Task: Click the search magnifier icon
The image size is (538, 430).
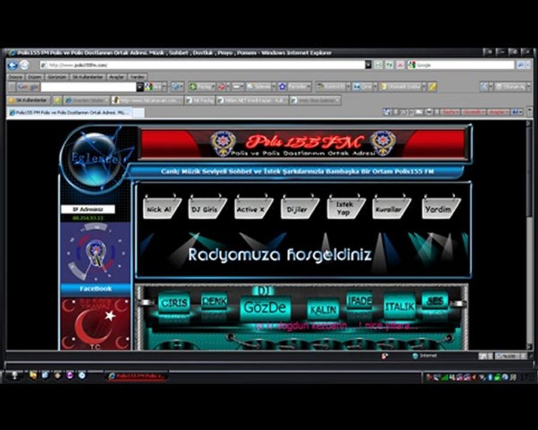Action: click(x=521, y=65)
